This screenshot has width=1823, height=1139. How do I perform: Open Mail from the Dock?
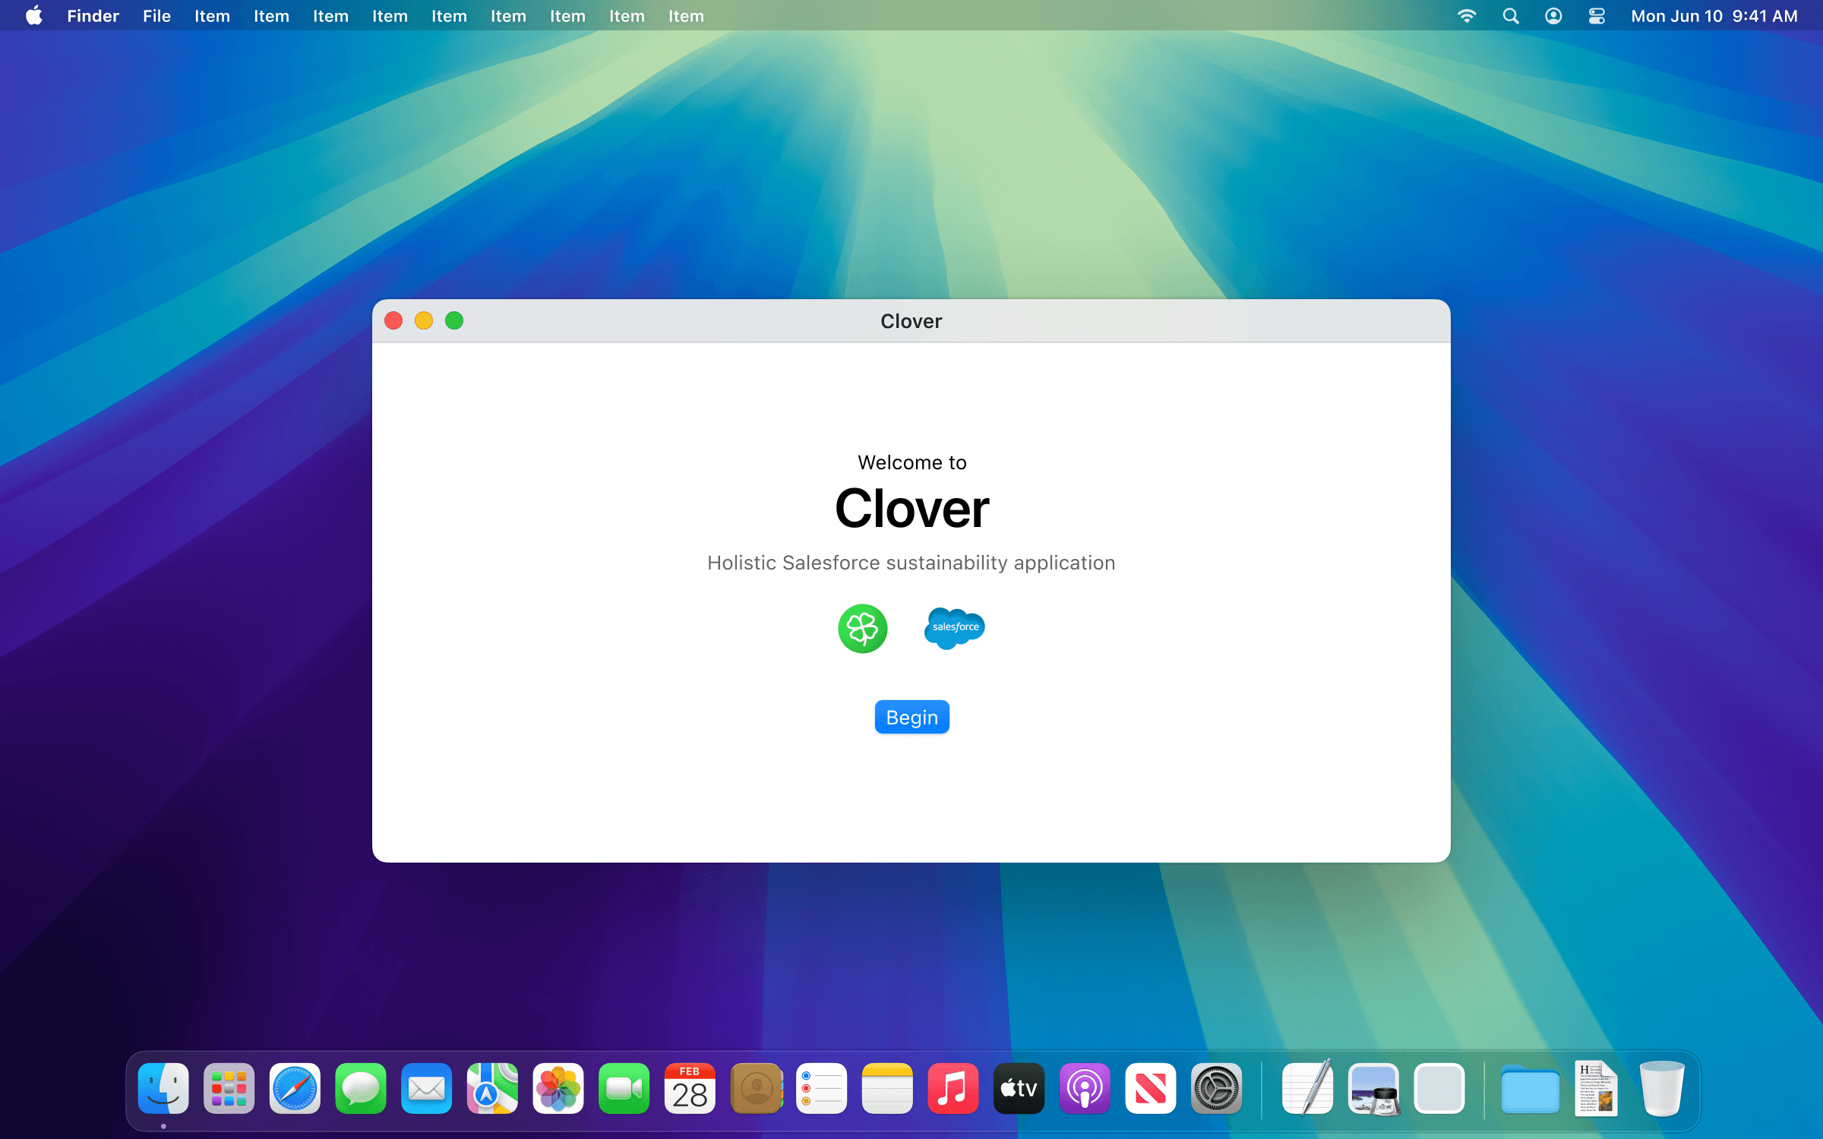(426, 1089)
